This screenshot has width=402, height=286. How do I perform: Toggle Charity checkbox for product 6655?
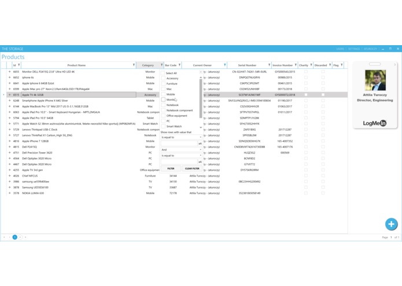(x=306, y=72)
